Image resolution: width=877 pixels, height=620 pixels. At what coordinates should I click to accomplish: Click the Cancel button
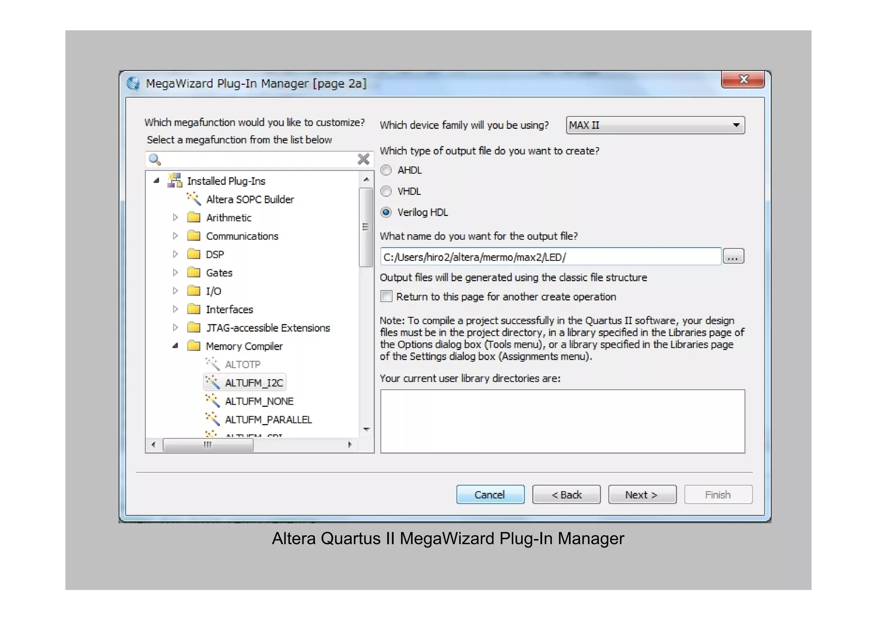490,495
